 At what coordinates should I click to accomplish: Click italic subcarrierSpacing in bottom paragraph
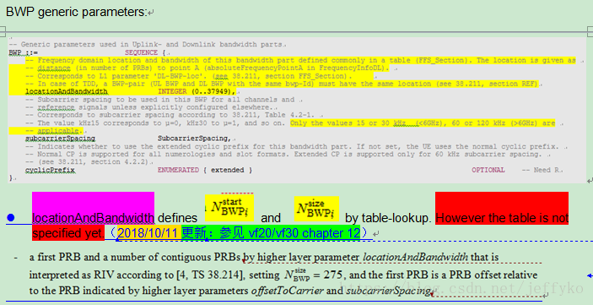pyautogui.click(x=388, y=291)
